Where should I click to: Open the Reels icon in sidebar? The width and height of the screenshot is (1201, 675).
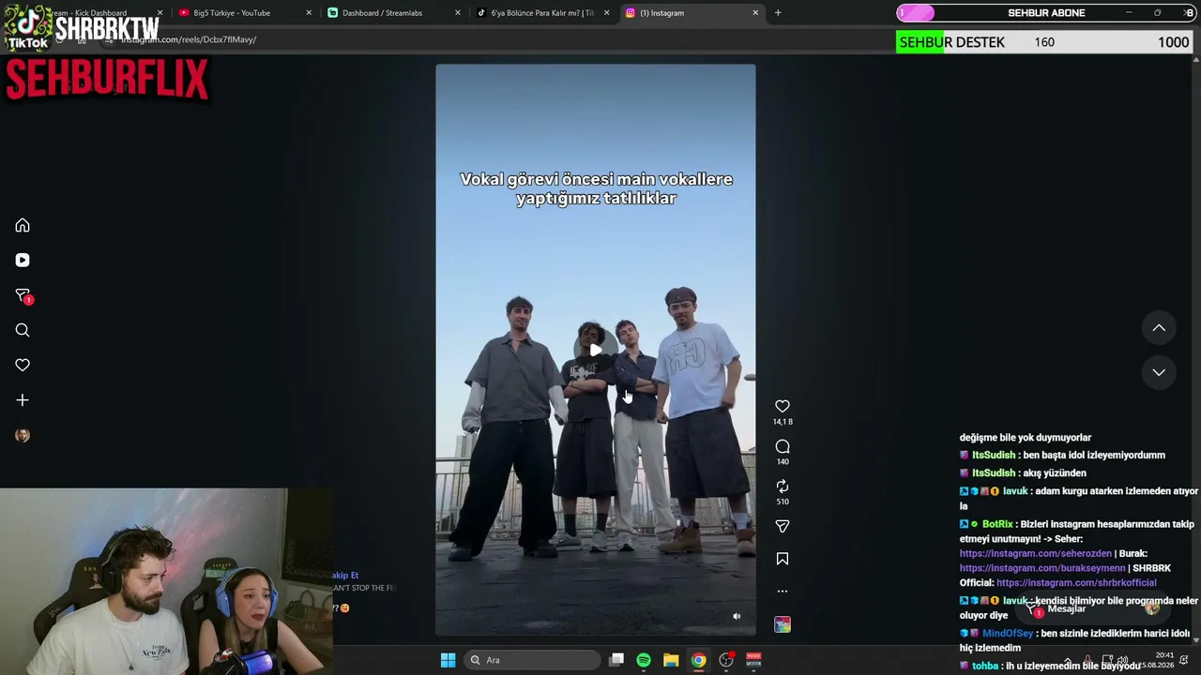23,261
